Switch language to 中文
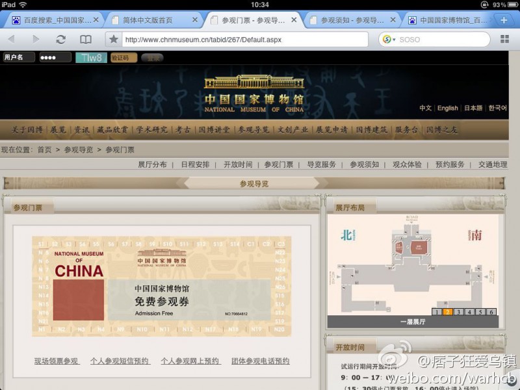This screenshot has height=390, width=520. pos(425,108)
